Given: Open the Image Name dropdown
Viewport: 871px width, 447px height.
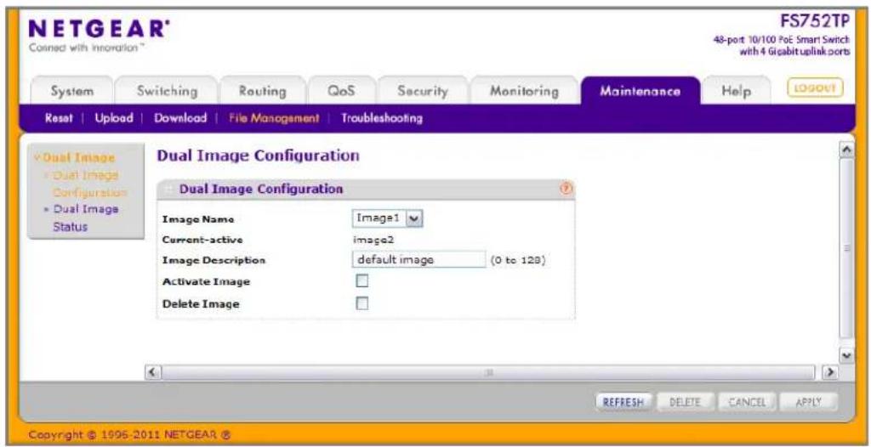Looking at the screenshot, I should coord(387,218).
